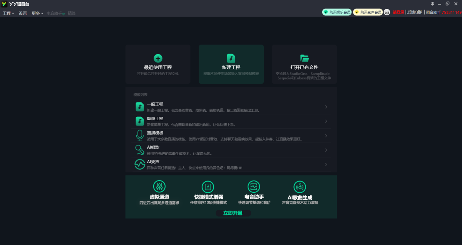Click the AI歌曲生成 icon in banner

(x=300, y=187)
